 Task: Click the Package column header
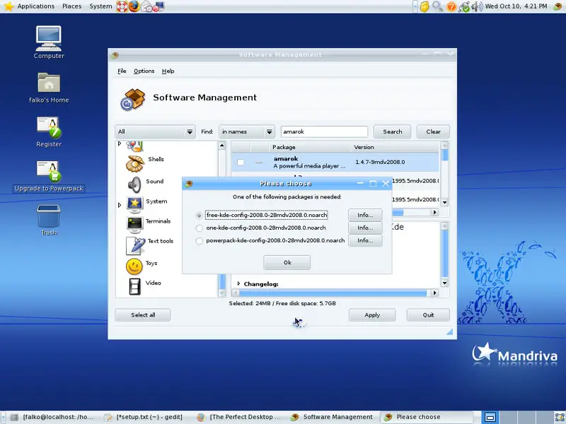[310, 147]
